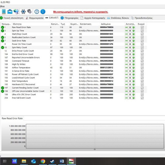Viewport: 165px width, 165px height.
Task: Open Task View on the taskbar
Action: pyautogui.click(x=5, y=161)
